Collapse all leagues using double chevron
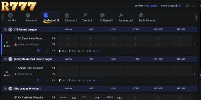The image size is (201, 100). (193, 6)
